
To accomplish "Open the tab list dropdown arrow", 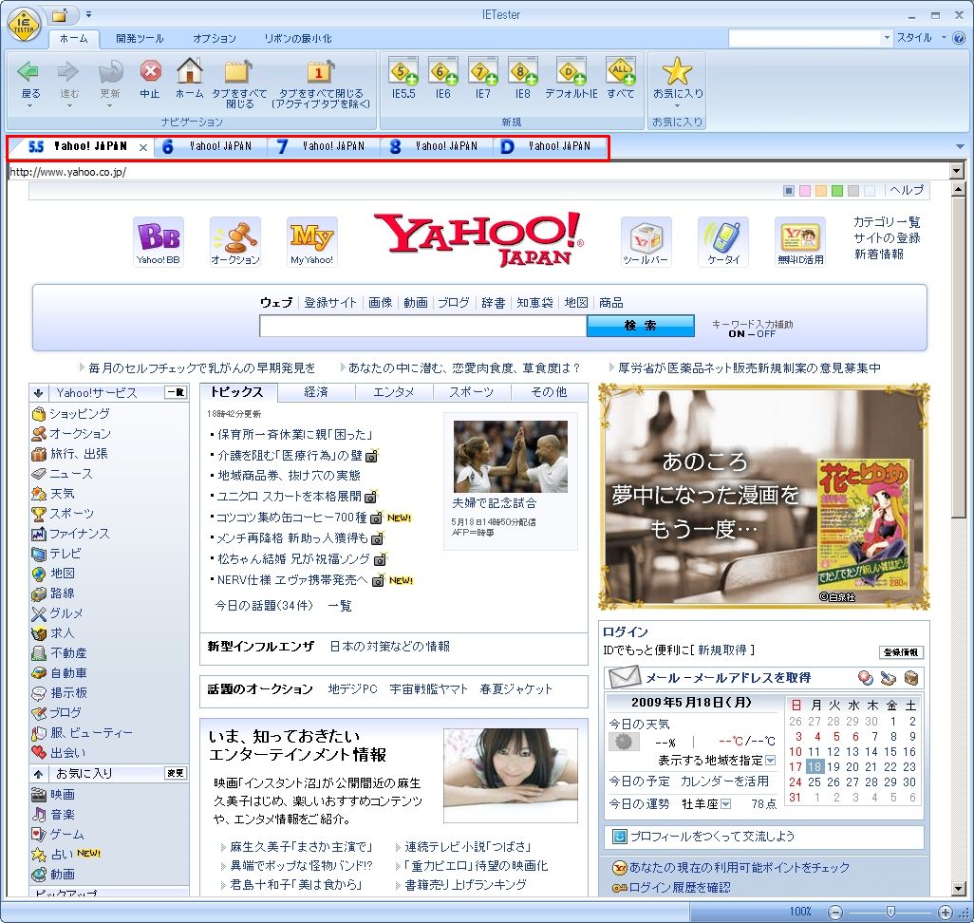I will click(960, 146).
